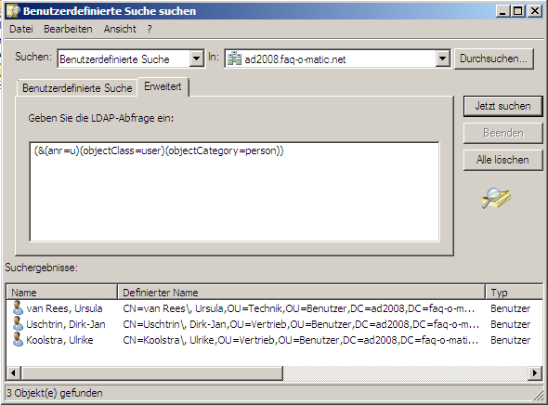Click inside the LDAP query text box

(x=234, y=191)
